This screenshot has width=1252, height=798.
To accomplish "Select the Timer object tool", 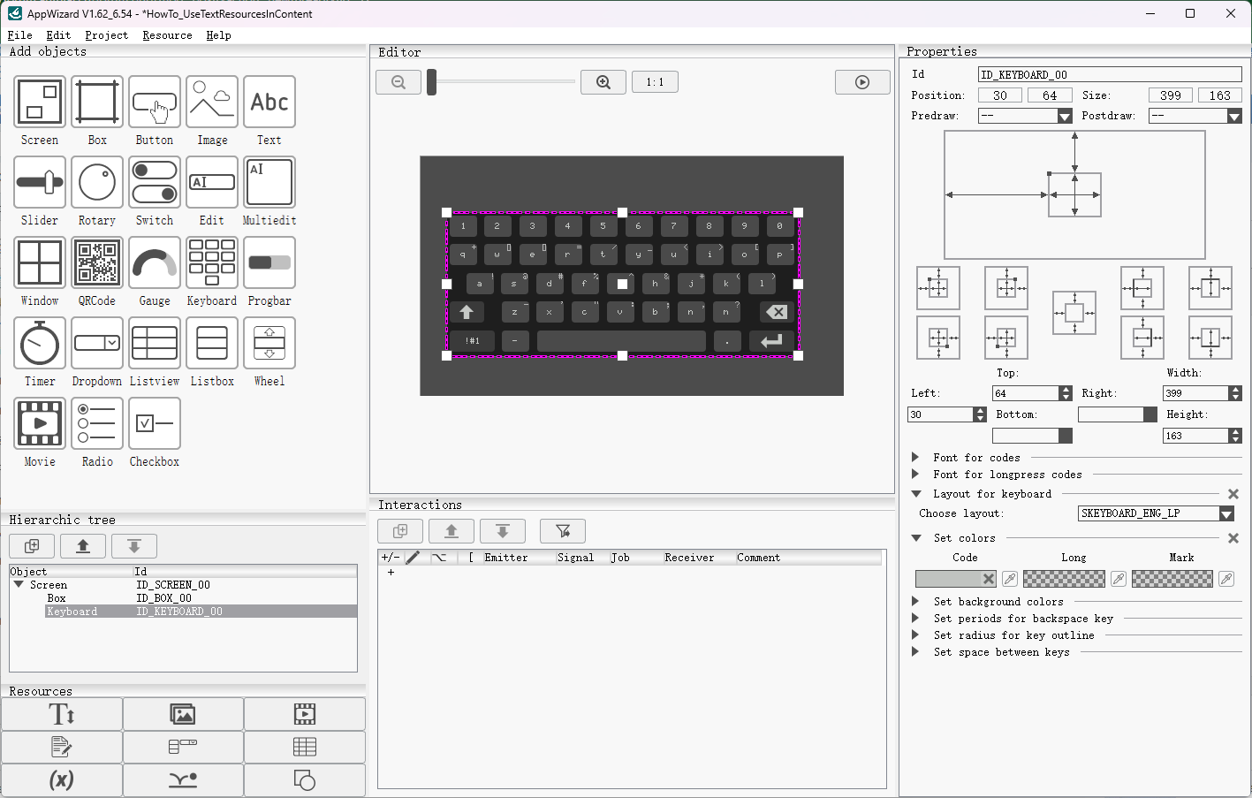I will pos(39,343).
